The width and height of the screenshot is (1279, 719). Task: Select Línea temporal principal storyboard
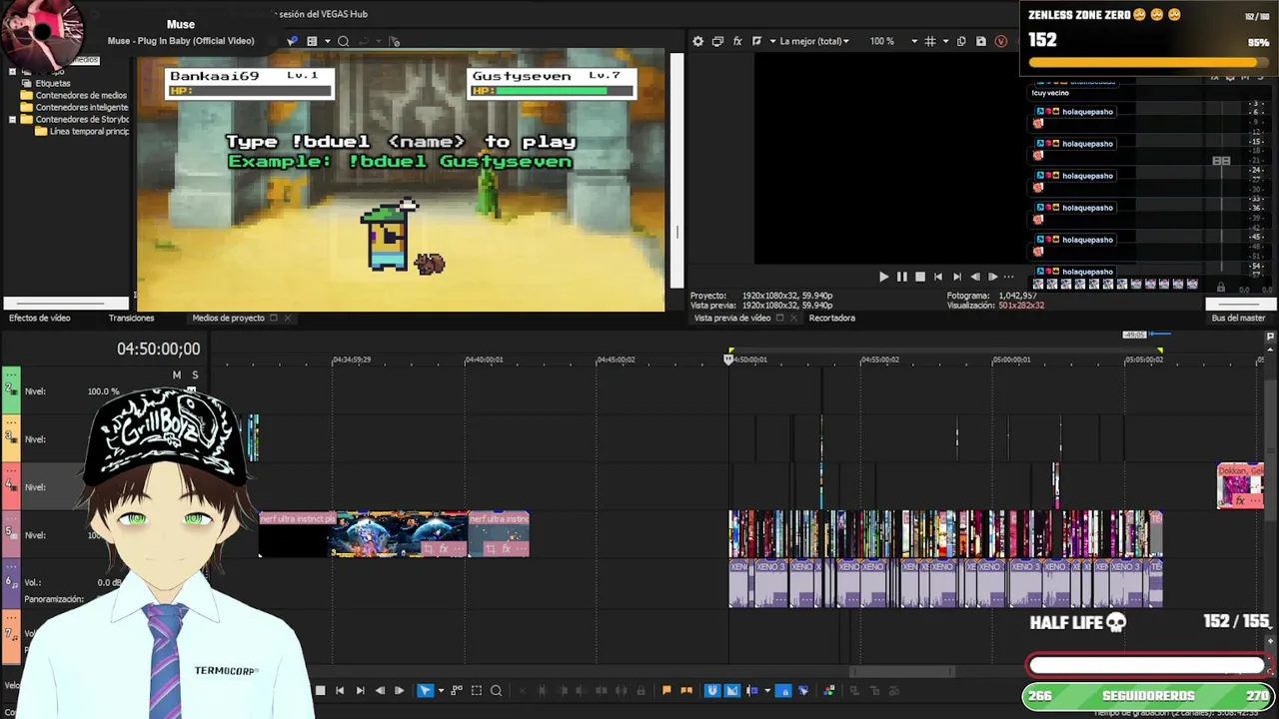coord(88,131)
